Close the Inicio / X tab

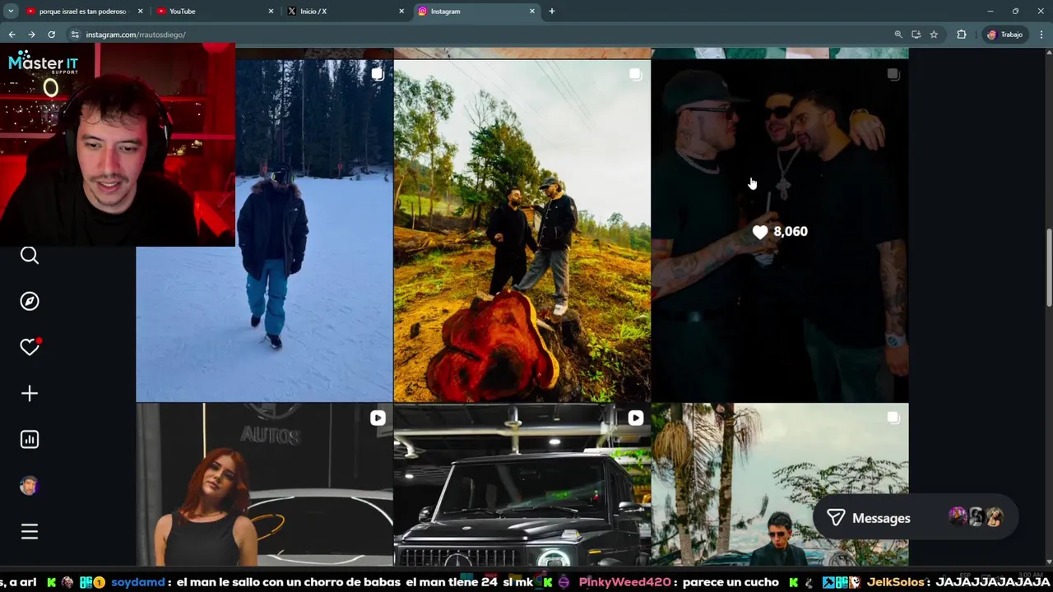(401, 12)
